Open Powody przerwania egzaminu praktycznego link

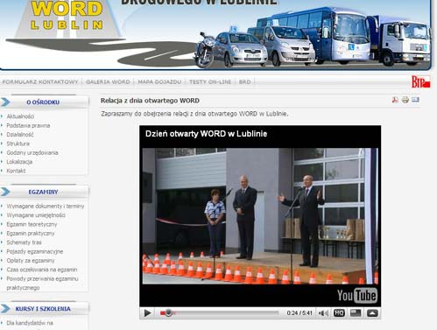[x=42, y=283]
